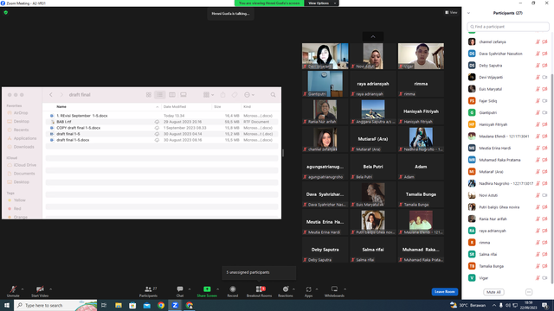This screenshot has height=311, width=554.
Task: Open Zoom Apps
Action: 308,291
